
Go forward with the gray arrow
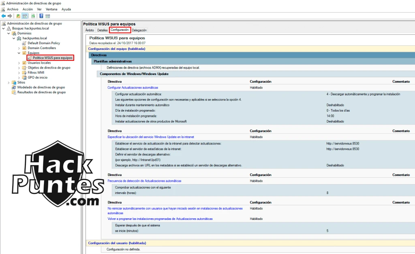[x=10, y=16]
